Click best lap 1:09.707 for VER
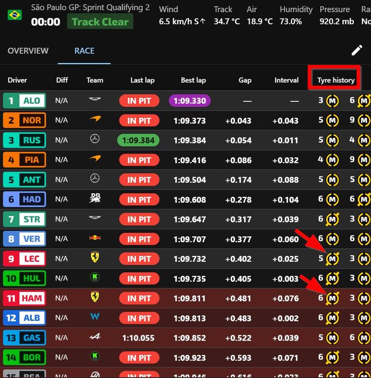Image resolution: width=371 pixels, height=378 pixels. 190,239
